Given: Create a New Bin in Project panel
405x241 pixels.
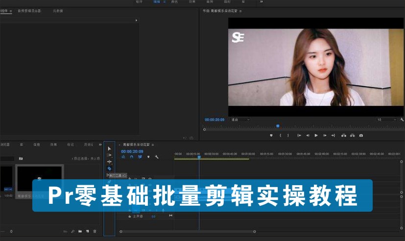Looking at the screenshot, I should pos(80,231).
